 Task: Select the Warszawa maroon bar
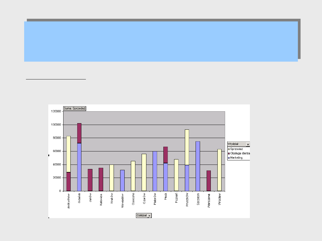pos(209,181)
